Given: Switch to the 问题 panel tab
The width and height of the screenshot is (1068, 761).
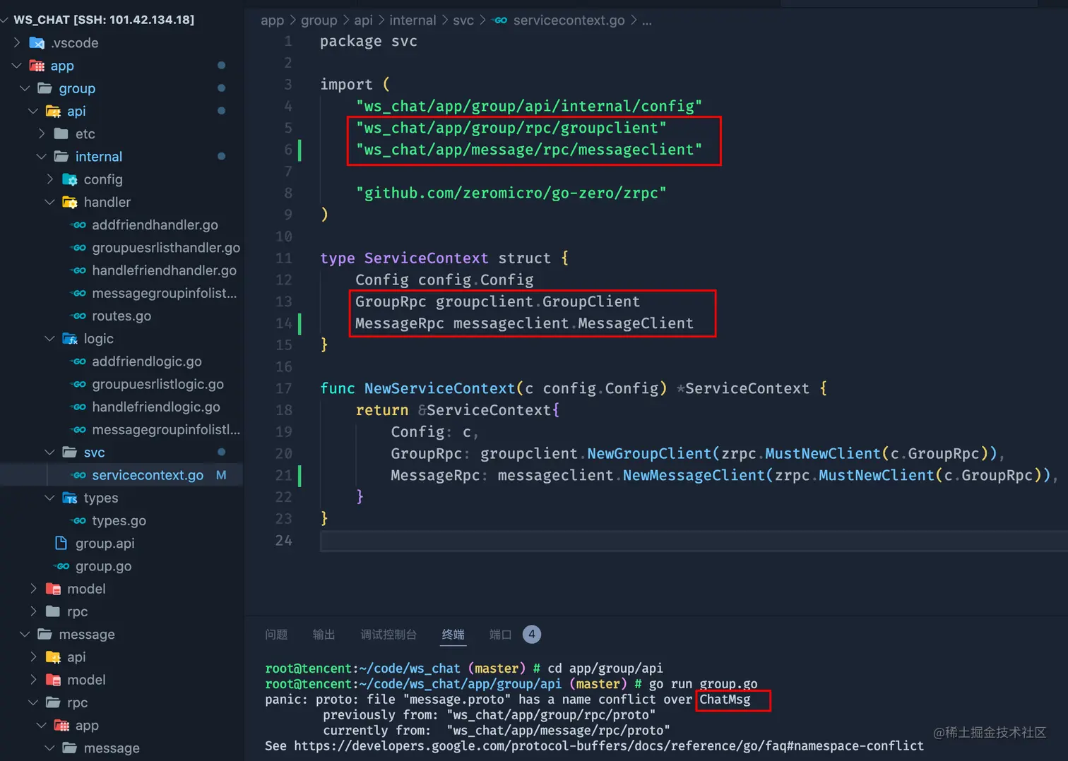Looking at the screenshot, I should pyautogui.click(x=276, y=635).
